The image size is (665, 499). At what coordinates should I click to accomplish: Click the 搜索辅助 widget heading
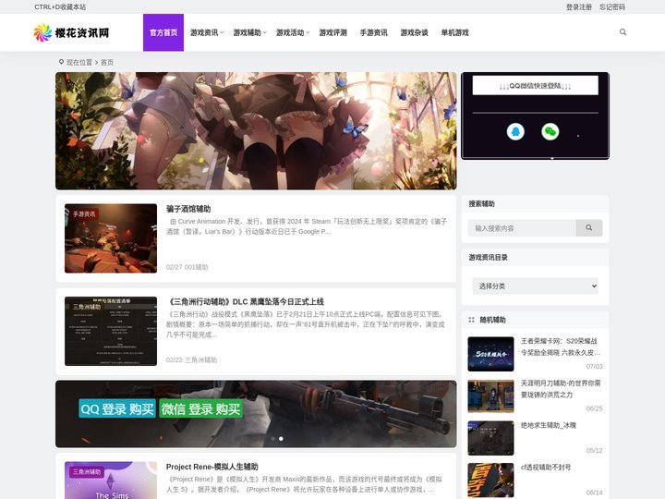pyautogui.click(x=481, y=203)
